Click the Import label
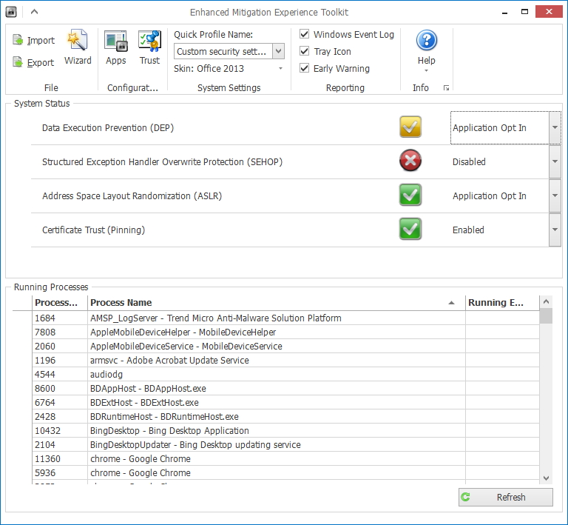This screenshot has height=525, width=568. click(41, 40)
